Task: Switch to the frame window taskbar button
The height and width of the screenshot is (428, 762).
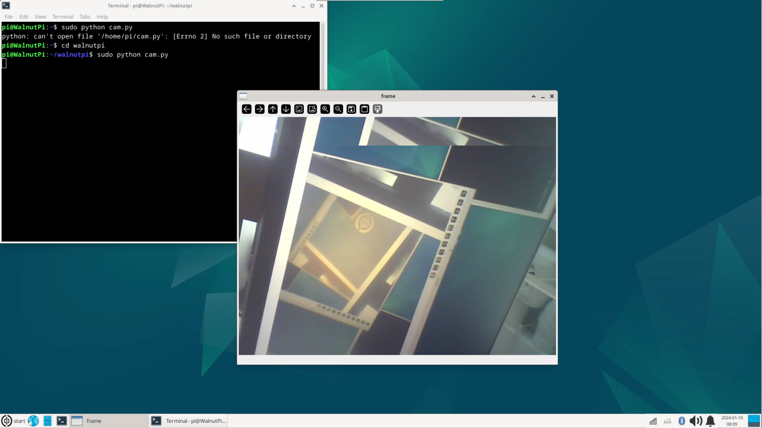Action: point(109,421)
